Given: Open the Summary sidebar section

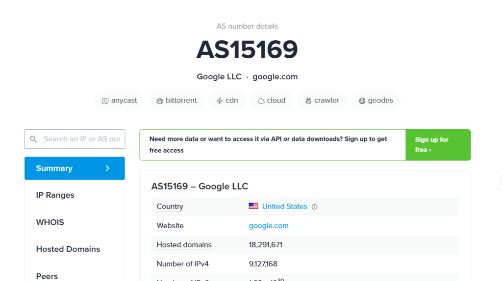Looking at the screenshot, I should pyautogui.click(x=75, y=168).
